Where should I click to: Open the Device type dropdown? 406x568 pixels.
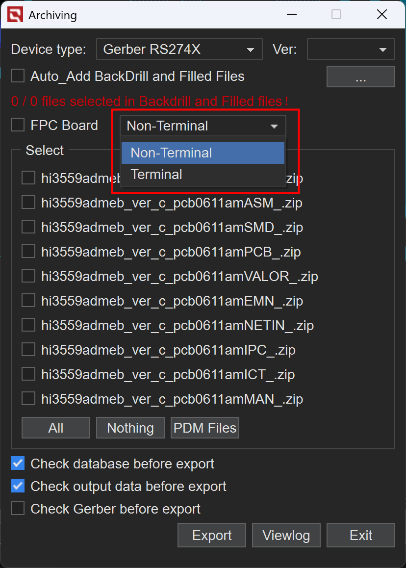tap(179, 50)
